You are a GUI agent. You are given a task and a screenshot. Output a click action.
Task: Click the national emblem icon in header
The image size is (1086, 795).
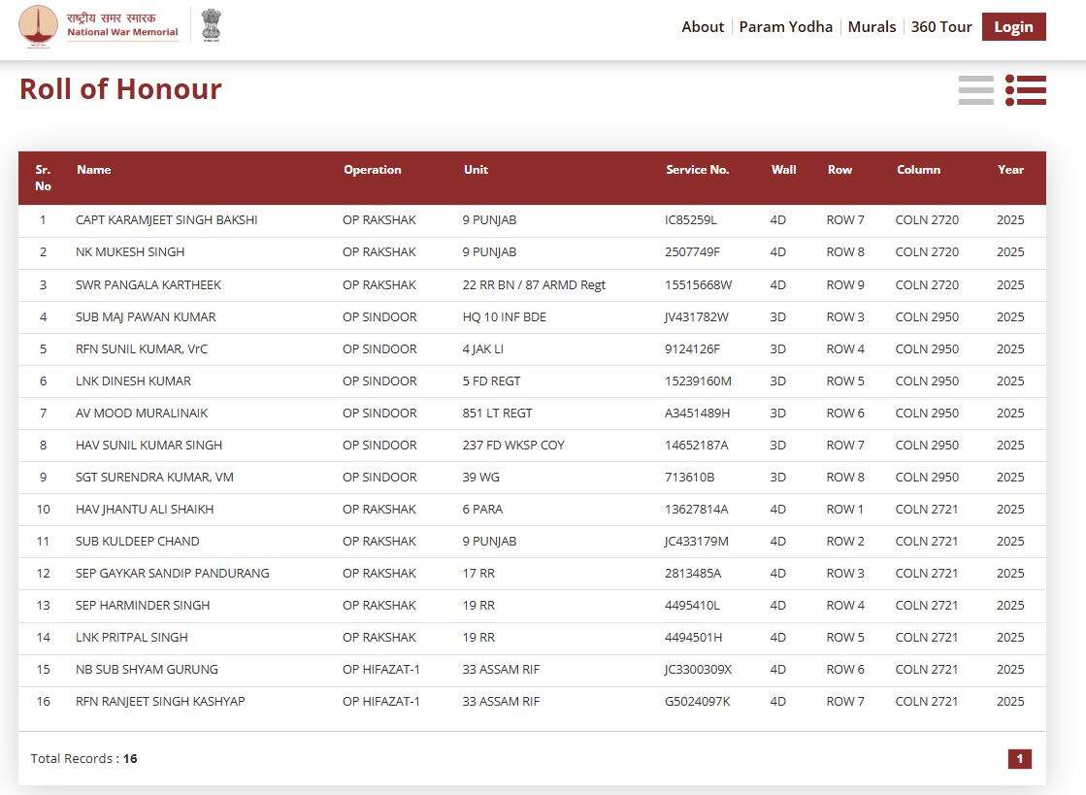(x=212, y=25)
